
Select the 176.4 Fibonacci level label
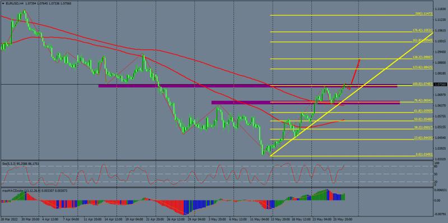pos(423,30)
